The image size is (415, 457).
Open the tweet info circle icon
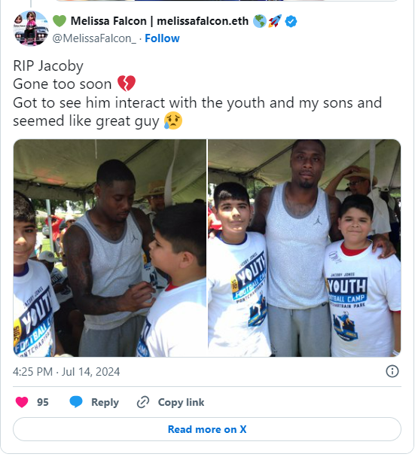pyautogui.click(x=392, y=371)
